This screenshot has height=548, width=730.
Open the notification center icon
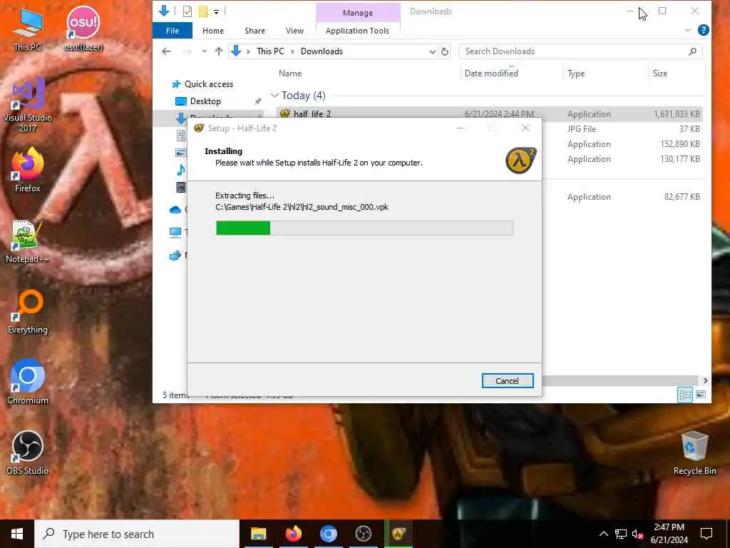(706, 534)
